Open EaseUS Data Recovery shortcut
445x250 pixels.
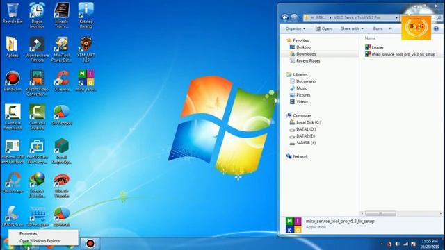[37, 151]
